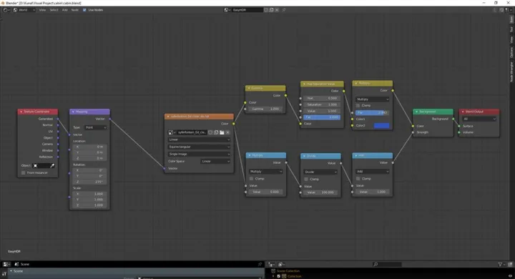The height and width of the screenshot is (279, 515).
Task: Click the outliner search field
Action: [x=387, y=264]
